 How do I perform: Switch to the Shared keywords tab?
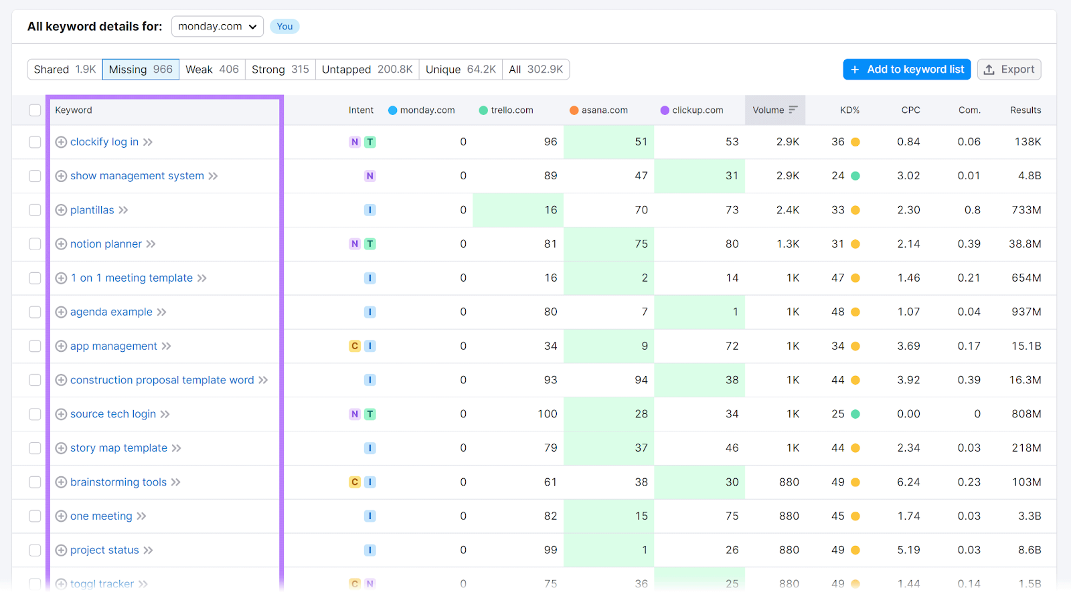coord(65,70)
